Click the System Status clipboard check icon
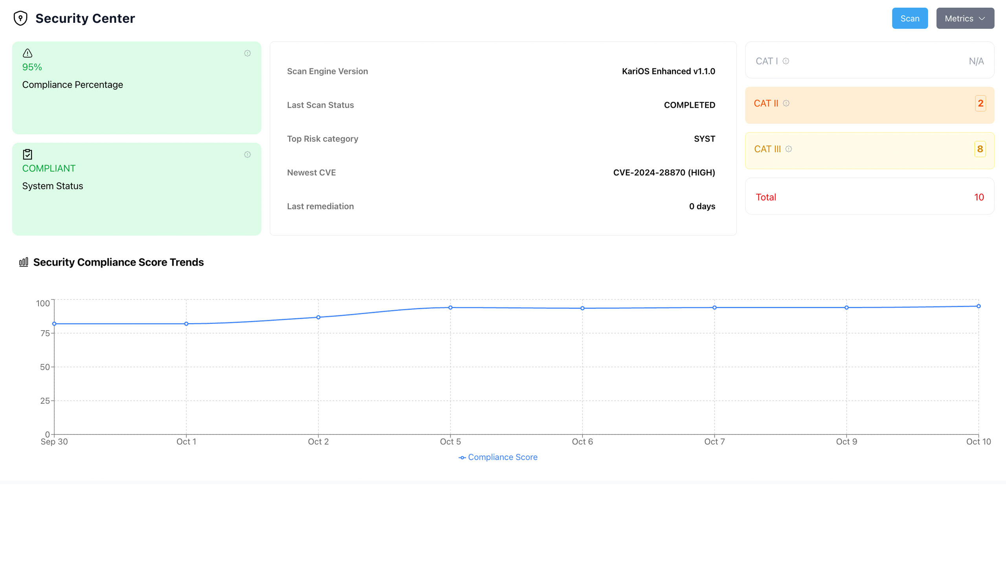 28,154
